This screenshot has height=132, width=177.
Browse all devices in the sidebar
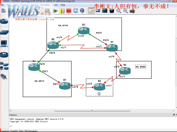[4, 66]
